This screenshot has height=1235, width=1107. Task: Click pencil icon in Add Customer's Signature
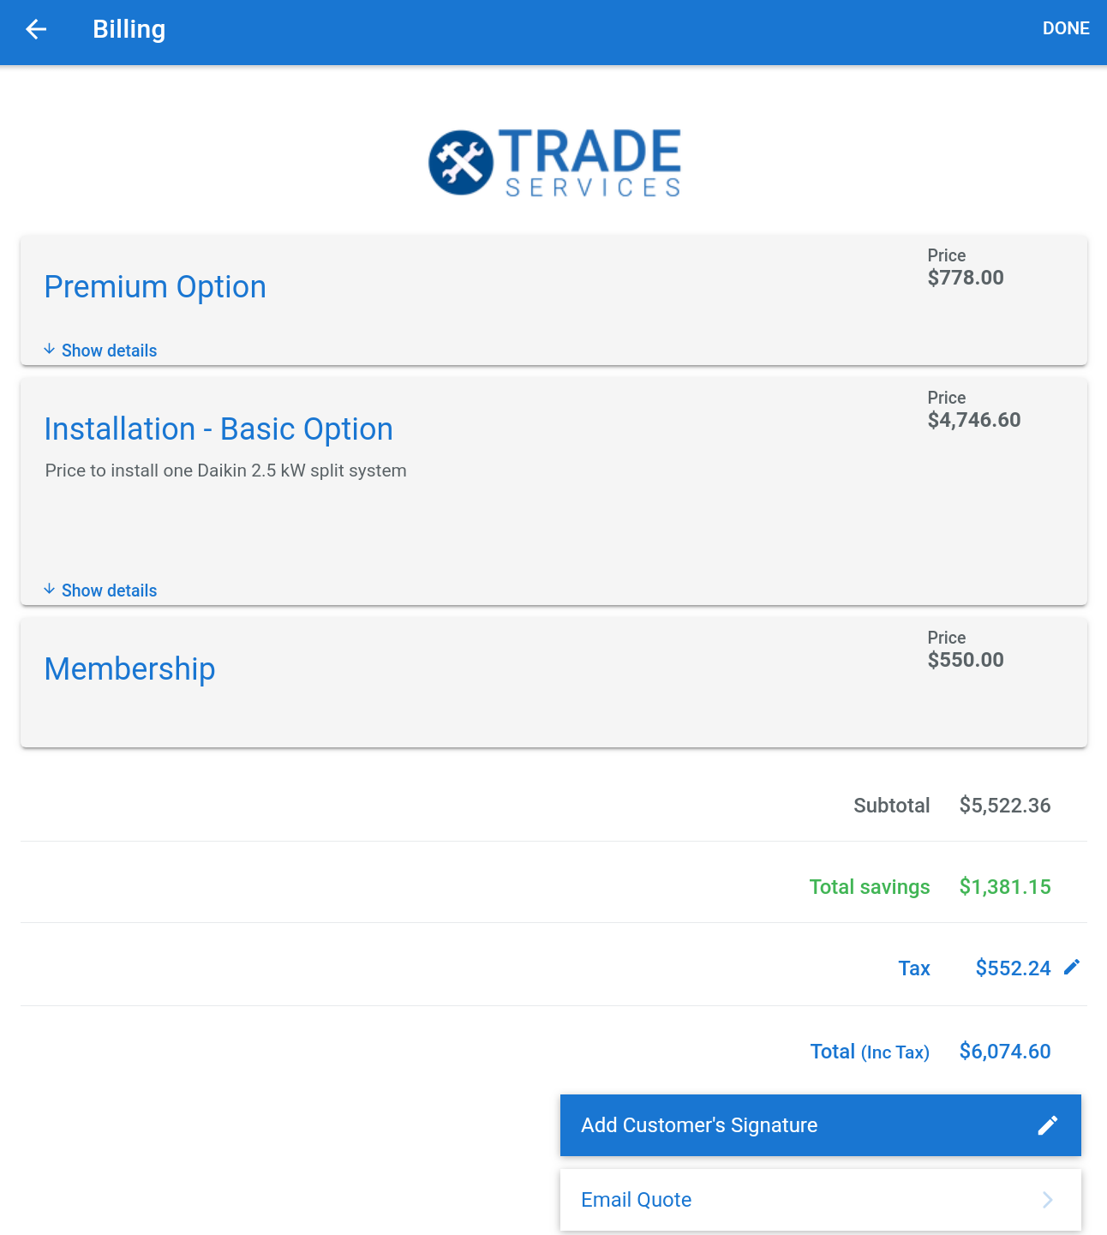pos(1048,1125)
